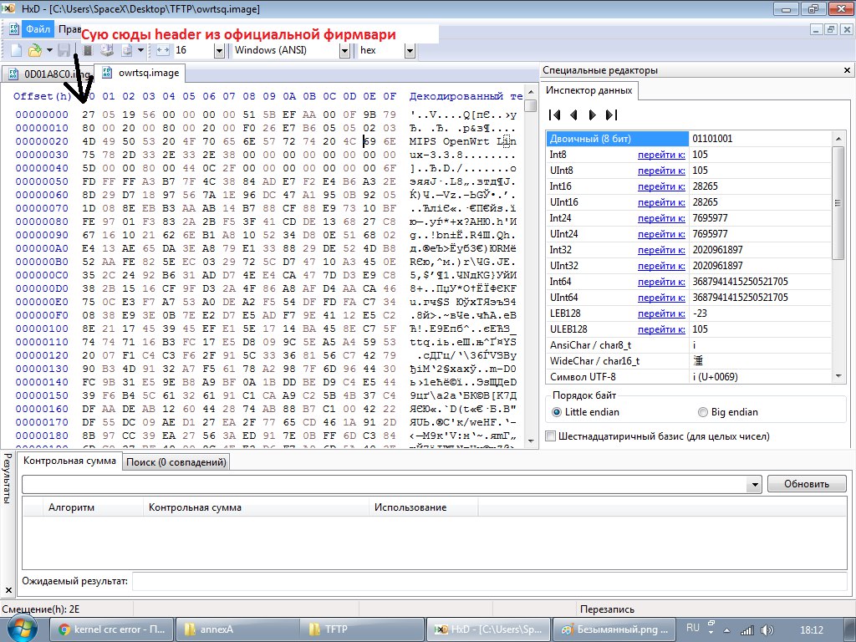The image size is (856, 642).
Task: Open the TFTP folder taskbar item
Action: 363,629
